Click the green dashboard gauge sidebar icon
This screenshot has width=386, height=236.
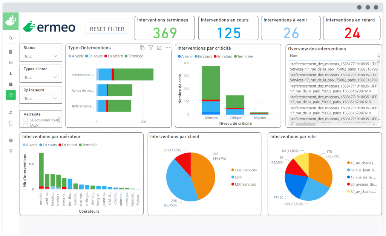[x=11, y=95]
